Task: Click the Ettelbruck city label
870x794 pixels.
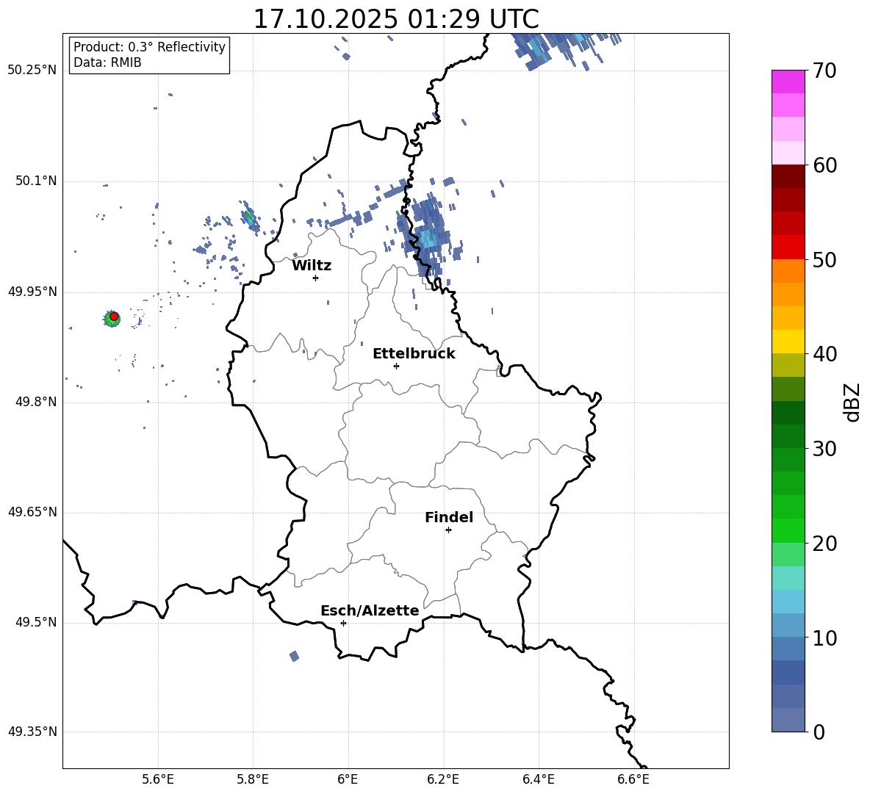Action: pos(414,354)
